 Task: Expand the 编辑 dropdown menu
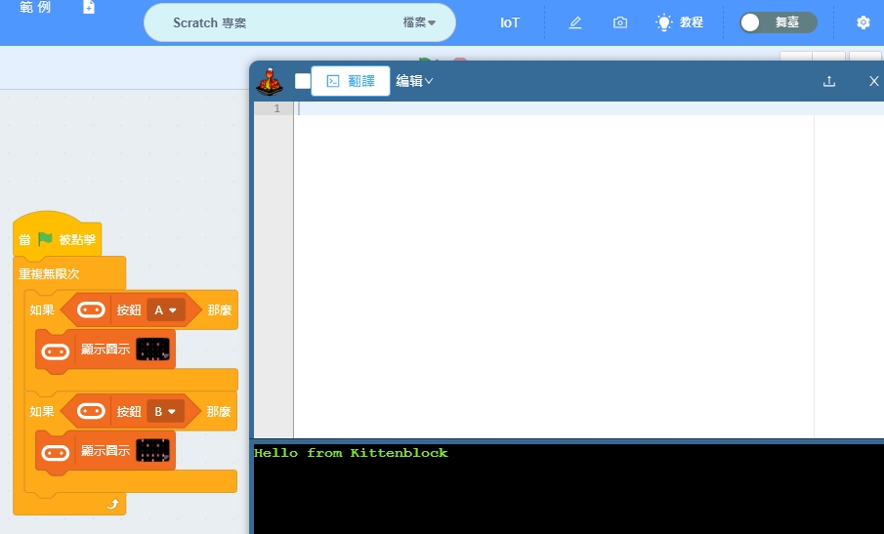coord(414,81)
